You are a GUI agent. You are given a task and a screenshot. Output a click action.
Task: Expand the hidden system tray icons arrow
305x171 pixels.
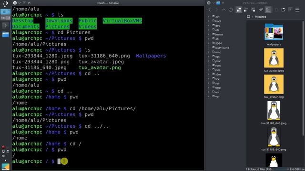[x=5, y=161]
